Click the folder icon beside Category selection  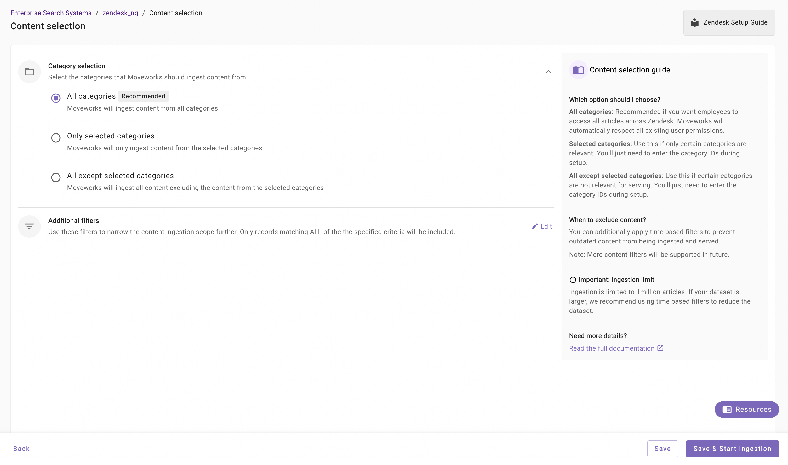(x=29, y=72)
